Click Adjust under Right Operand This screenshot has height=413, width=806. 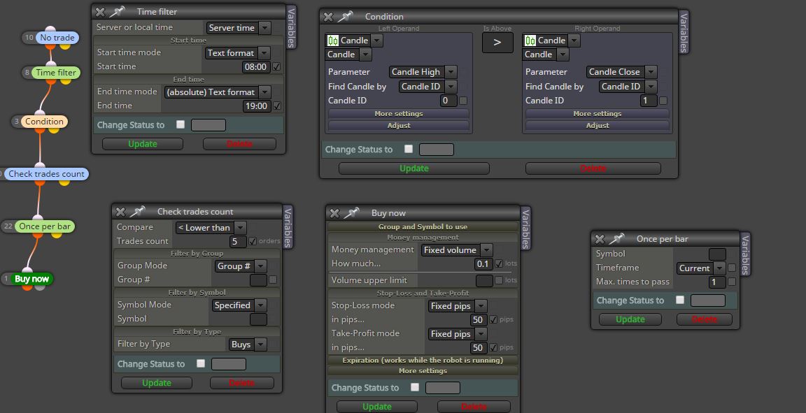pyautogui.click(x=598, y=125)
